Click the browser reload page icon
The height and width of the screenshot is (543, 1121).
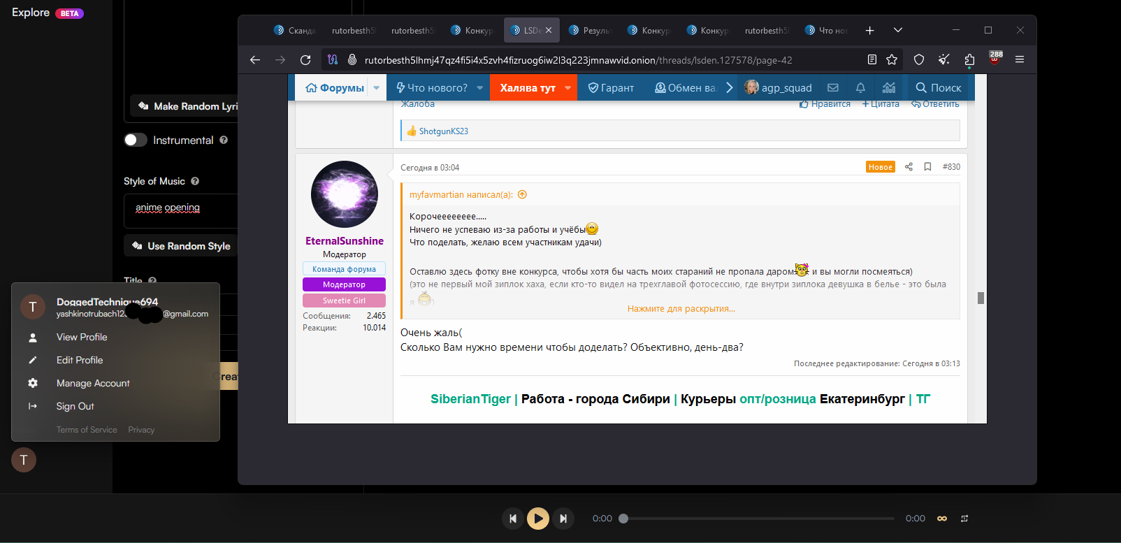(305, 60)
